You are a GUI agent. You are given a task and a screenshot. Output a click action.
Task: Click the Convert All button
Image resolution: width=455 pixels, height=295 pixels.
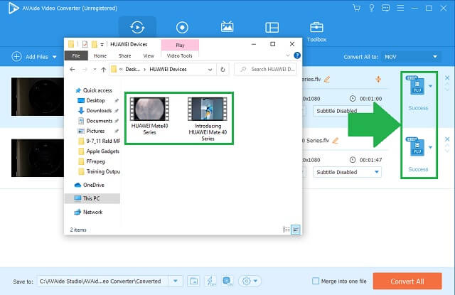[407, 281]
